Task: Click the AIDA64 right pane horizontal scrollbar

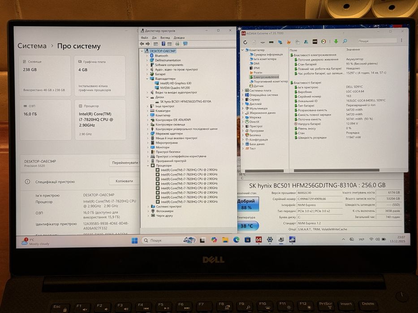Action: point(336,170)
